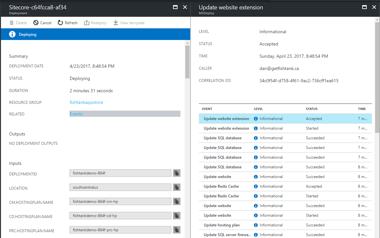Cancel the deployment
The height and width of the screenshot is (238, 380).
42,23
